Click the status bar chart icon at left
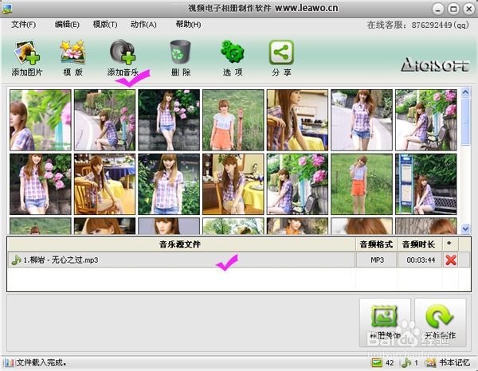Viewport: 478px width, 371px height. pyautogui.click(x=9, y=362)
